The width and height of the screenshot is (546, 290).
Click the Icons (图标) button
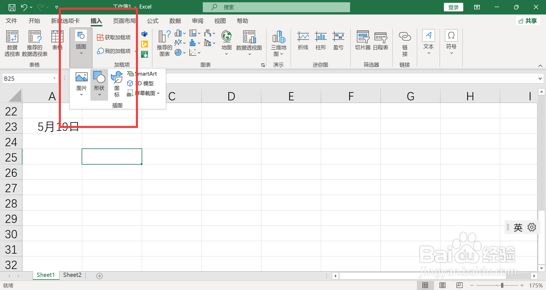117,85
